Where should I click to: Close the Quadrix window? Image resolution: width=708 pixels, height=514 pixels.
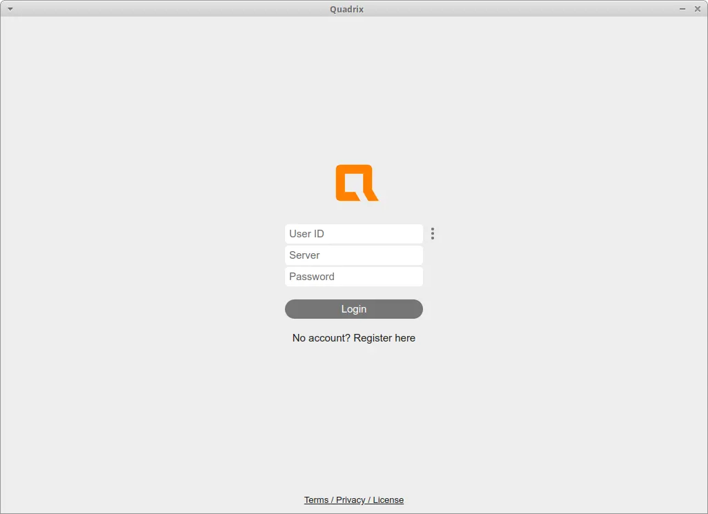[697, 9]
